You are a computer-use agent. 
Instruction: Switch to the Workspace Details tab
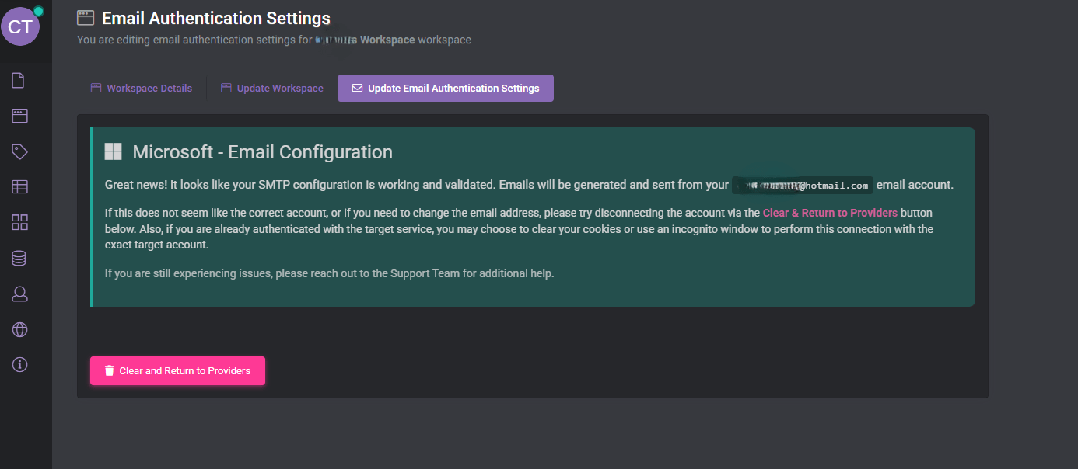coord(142,89)
